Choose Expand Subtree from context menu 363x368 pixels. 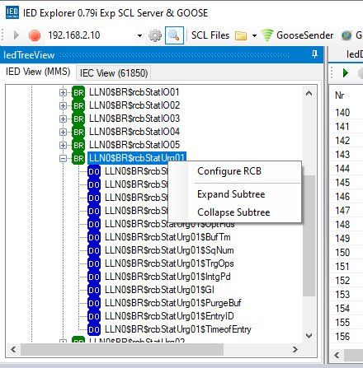pos(231,194)
